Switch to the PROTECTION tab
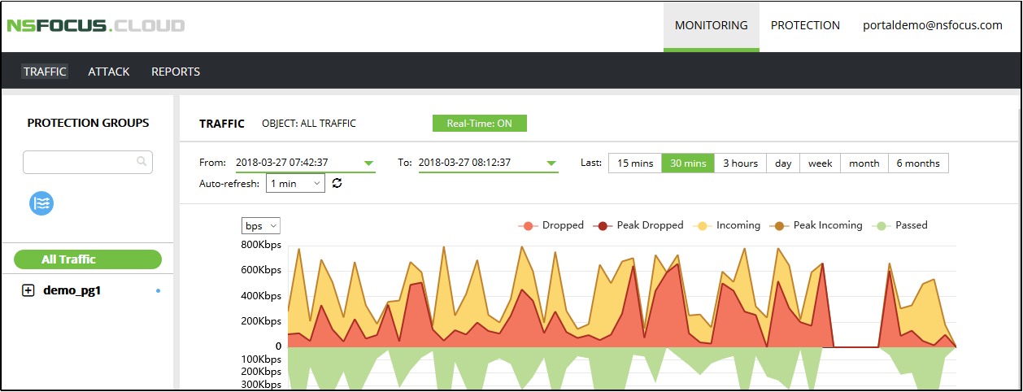Image resolution: width=1023 pixels, height=392 pixels. tap(805, 25)
